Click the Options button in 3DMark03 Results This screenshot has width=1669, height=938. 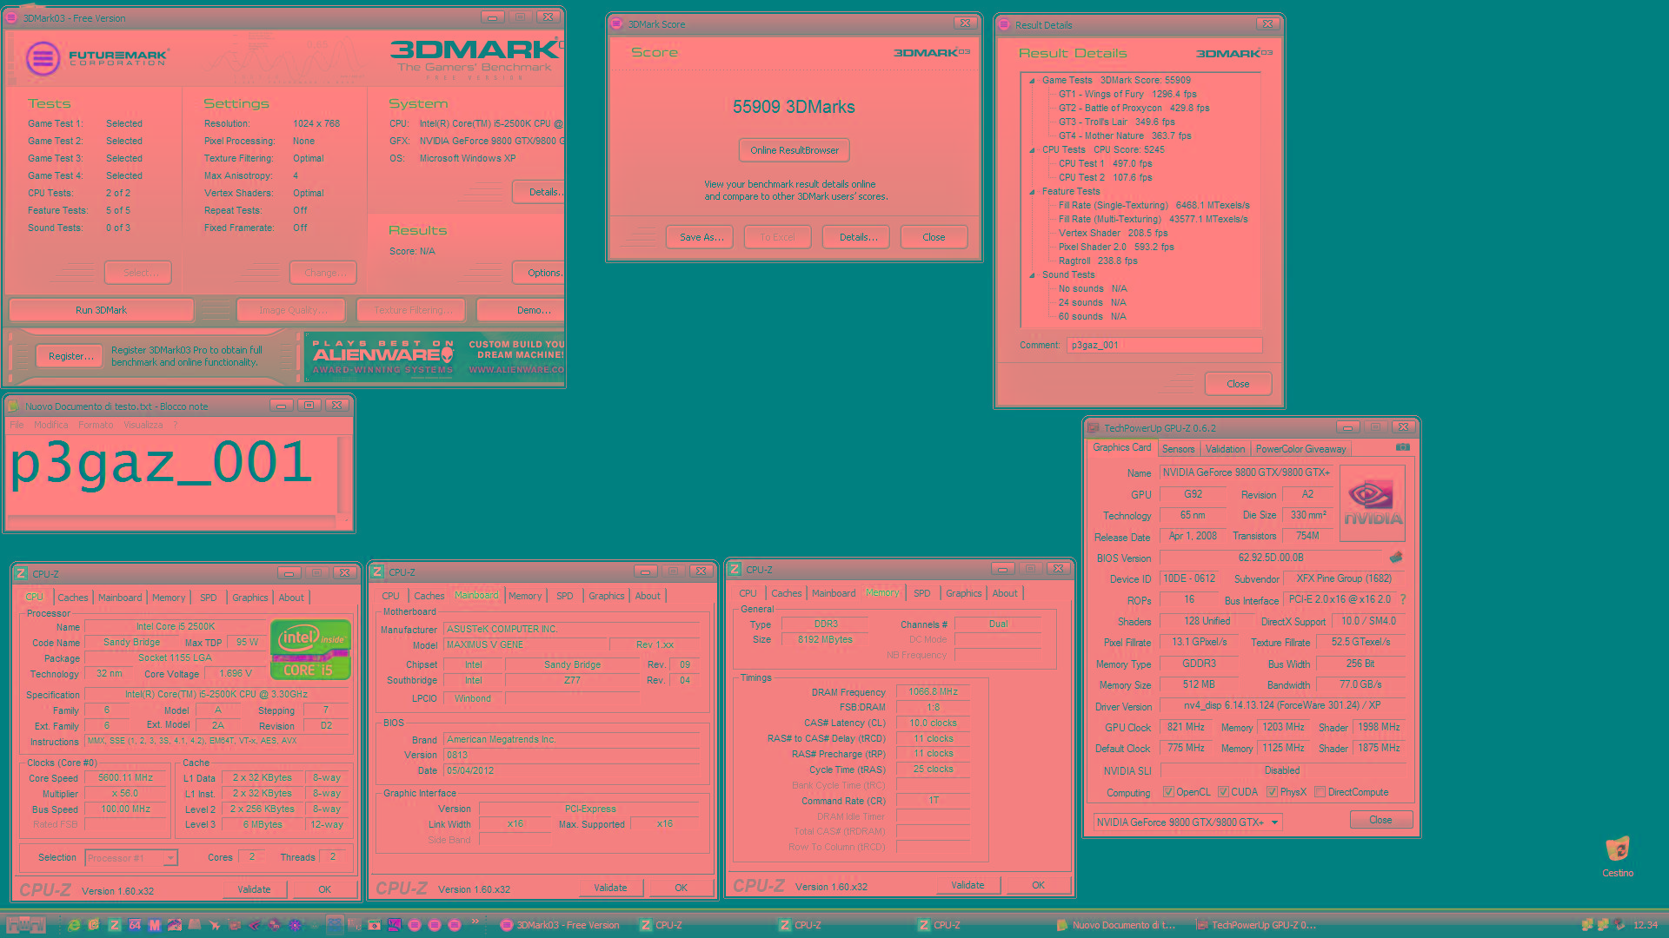tap(539, 273)
